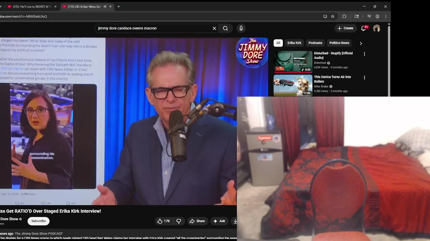Open the Chrome profile icon

(378, 16)
